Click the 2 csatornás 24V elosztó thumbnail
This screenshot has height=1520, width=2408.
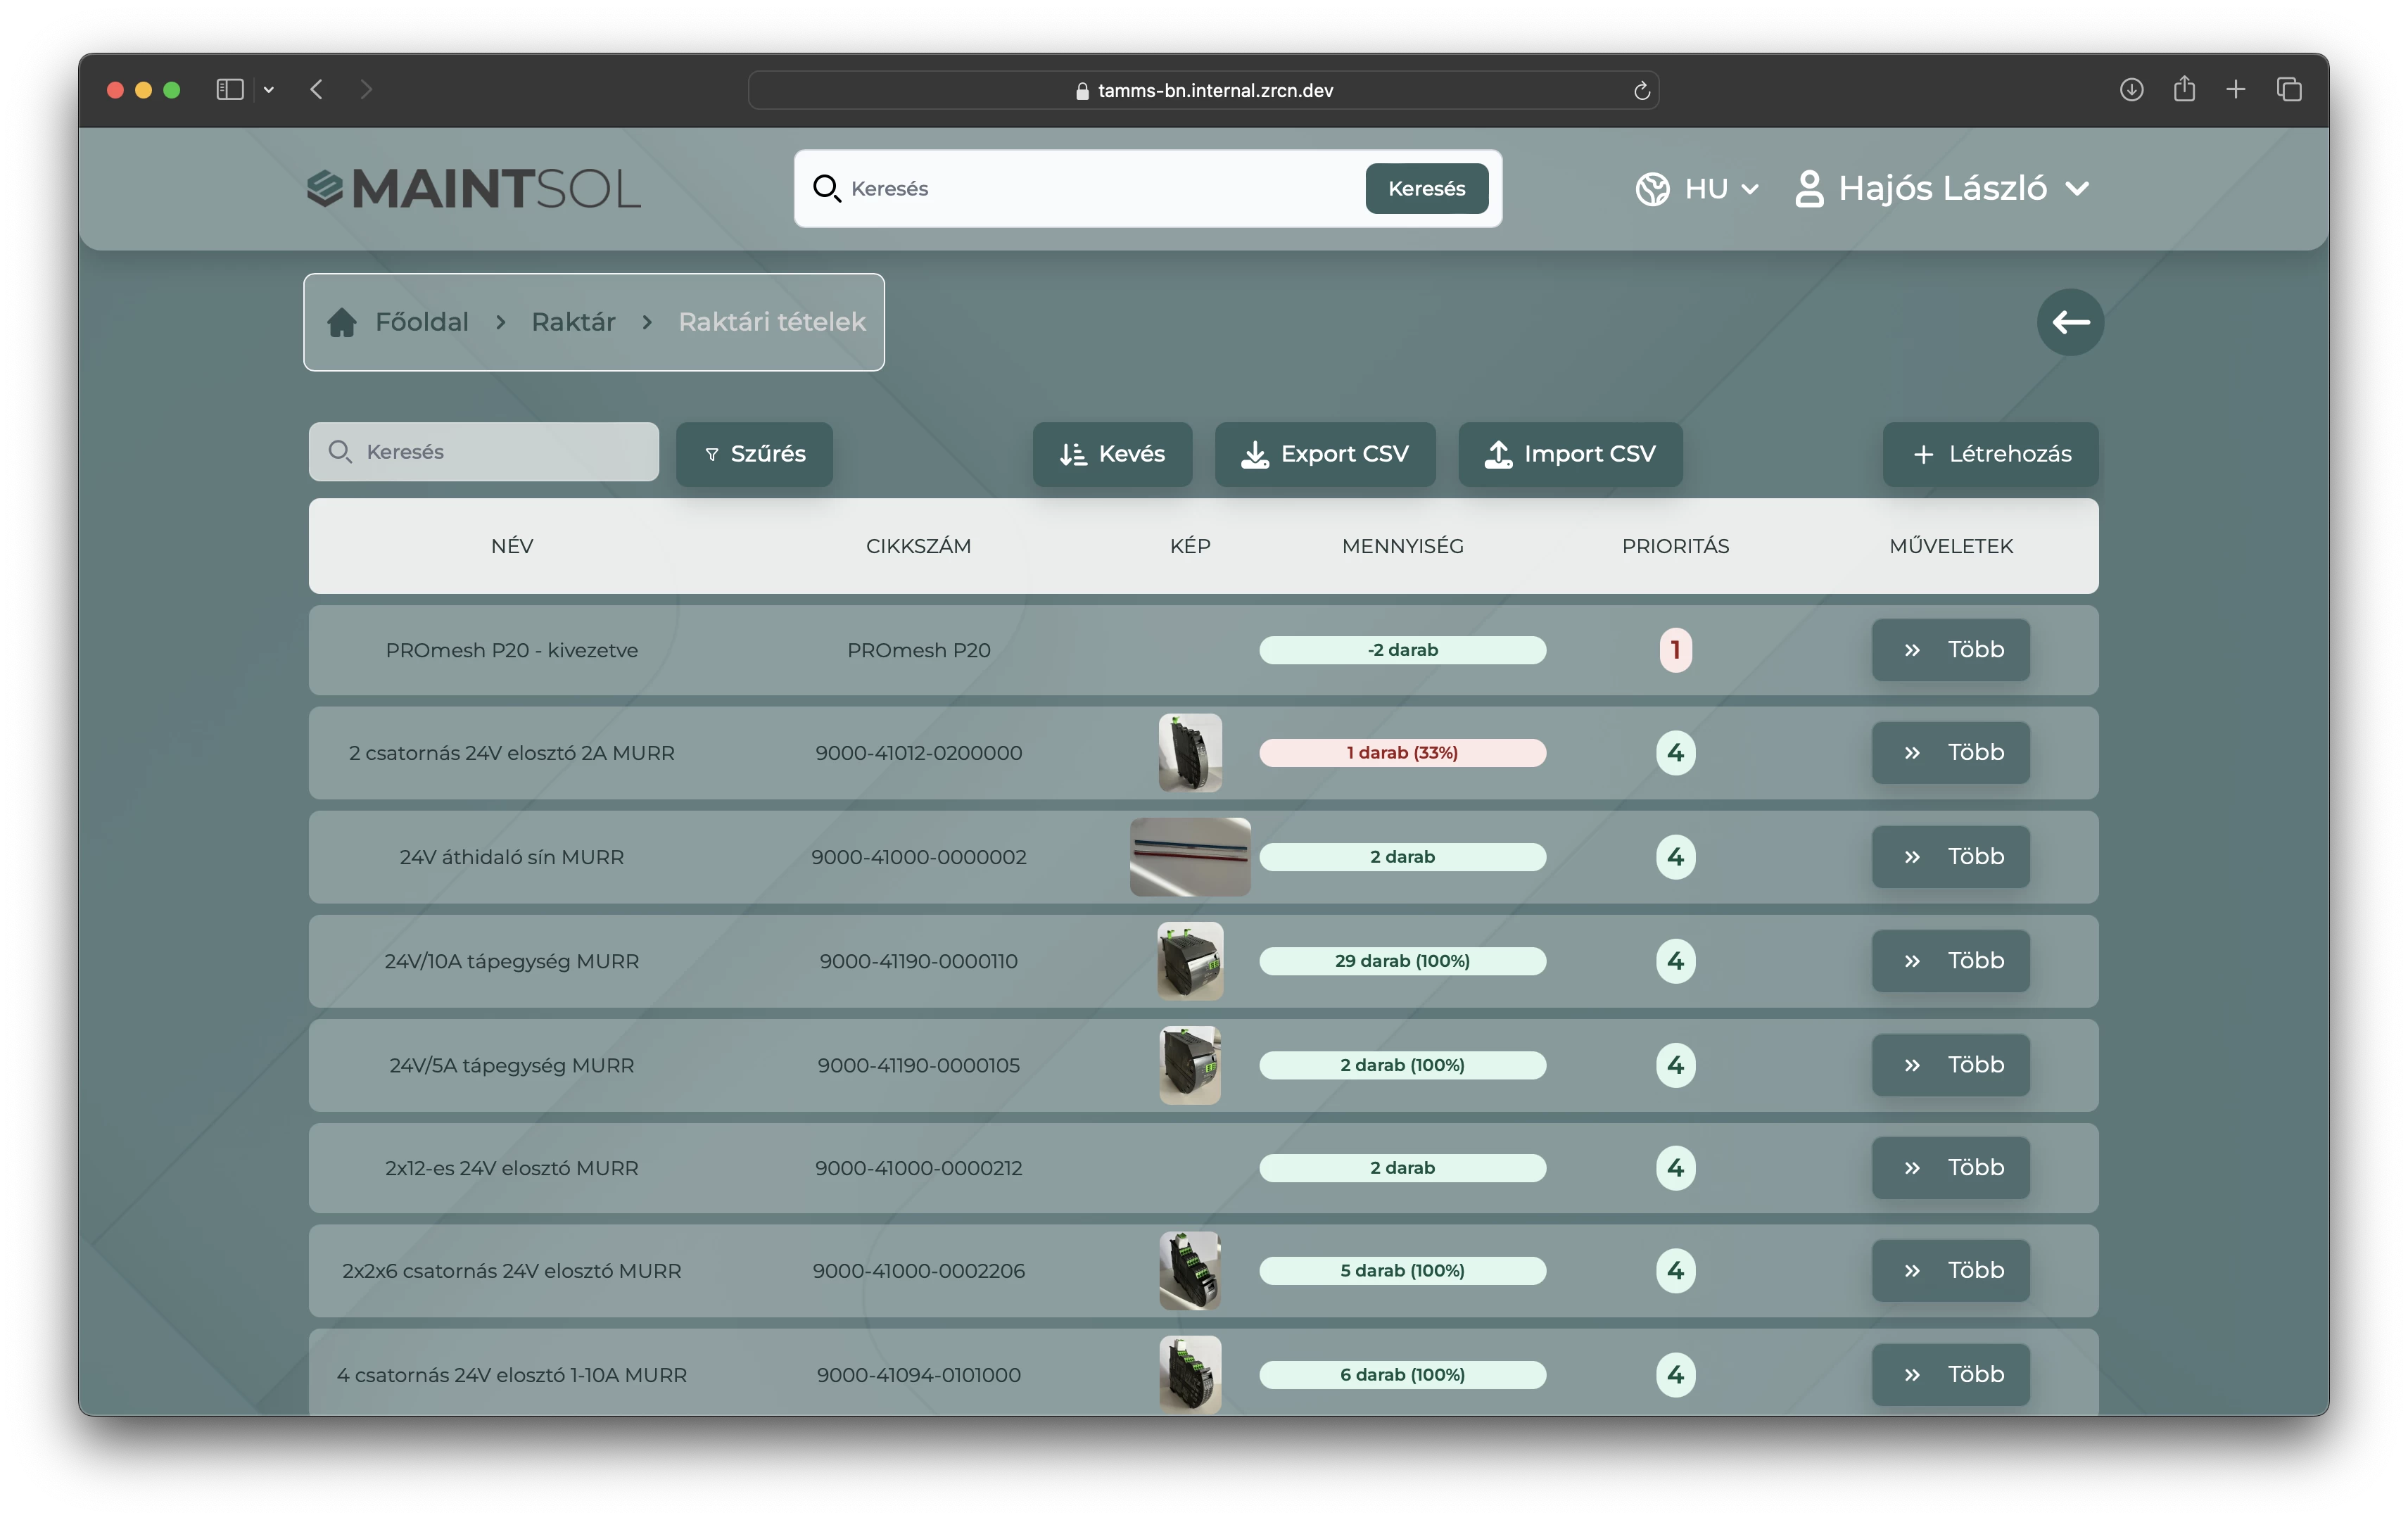click(1190, 752)
